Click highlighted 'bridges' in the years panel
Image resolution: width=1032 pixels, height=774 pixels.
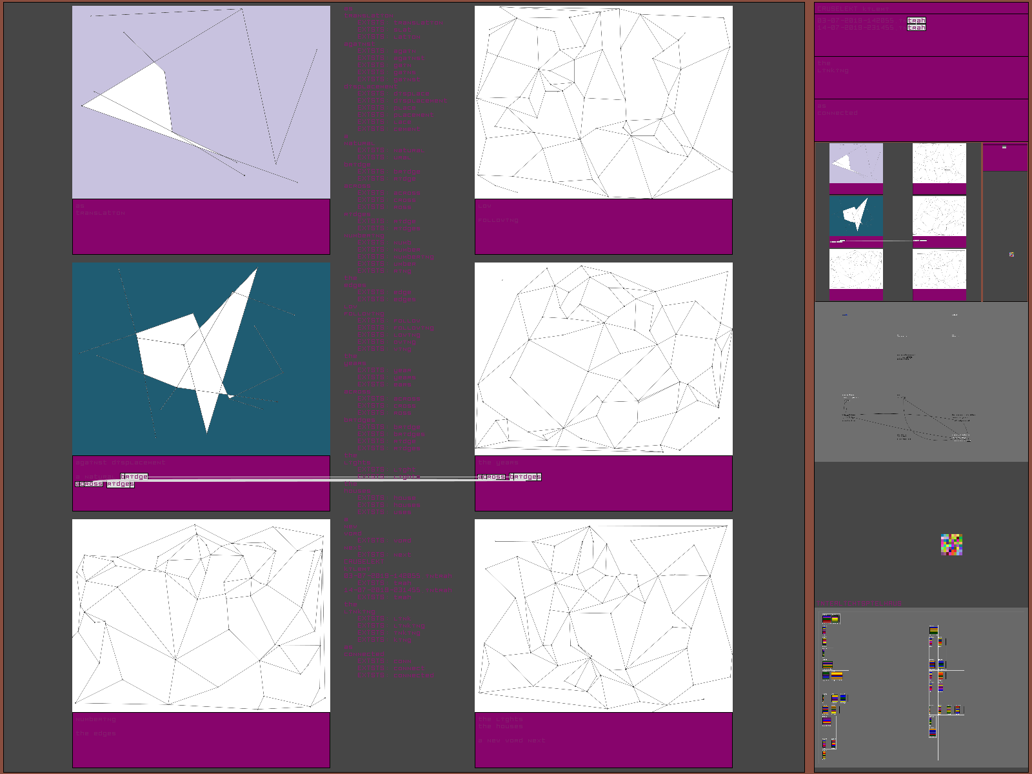[526, 477]
